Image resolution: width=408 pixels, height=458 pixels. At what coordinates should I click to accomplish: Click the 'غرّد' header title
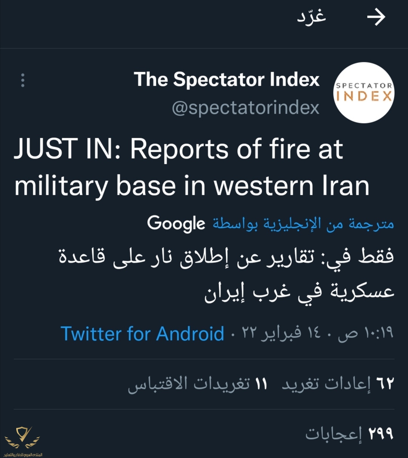(x=311, y=17)
